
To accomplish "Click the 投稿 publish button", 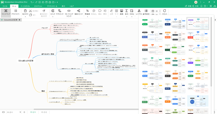I will coord(188,6).
